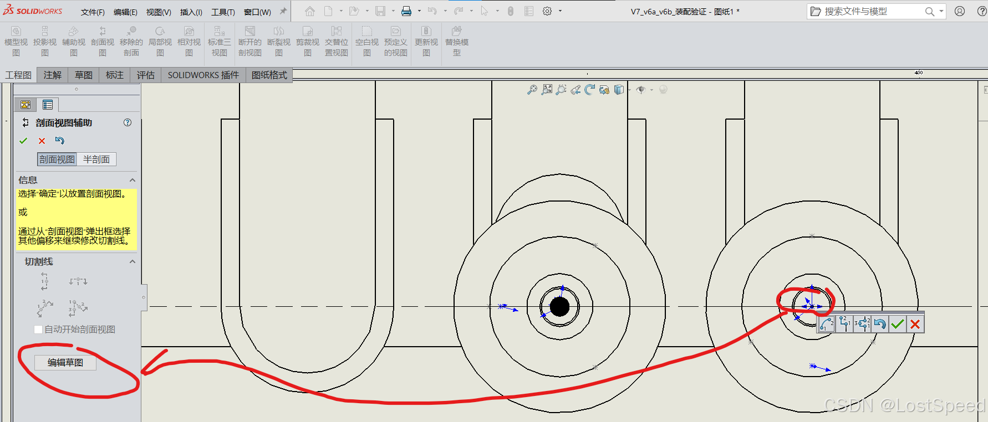Screen dimensions: 988x422
Task: Click the Open file icon
Action: pyautogui.click(x=354, y=11)
